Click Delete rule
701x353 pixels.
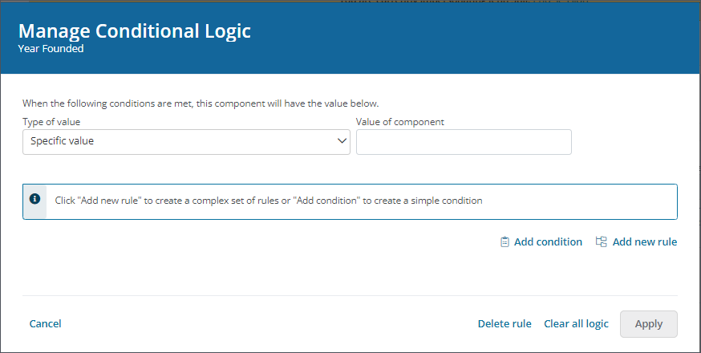click(504, 324)
